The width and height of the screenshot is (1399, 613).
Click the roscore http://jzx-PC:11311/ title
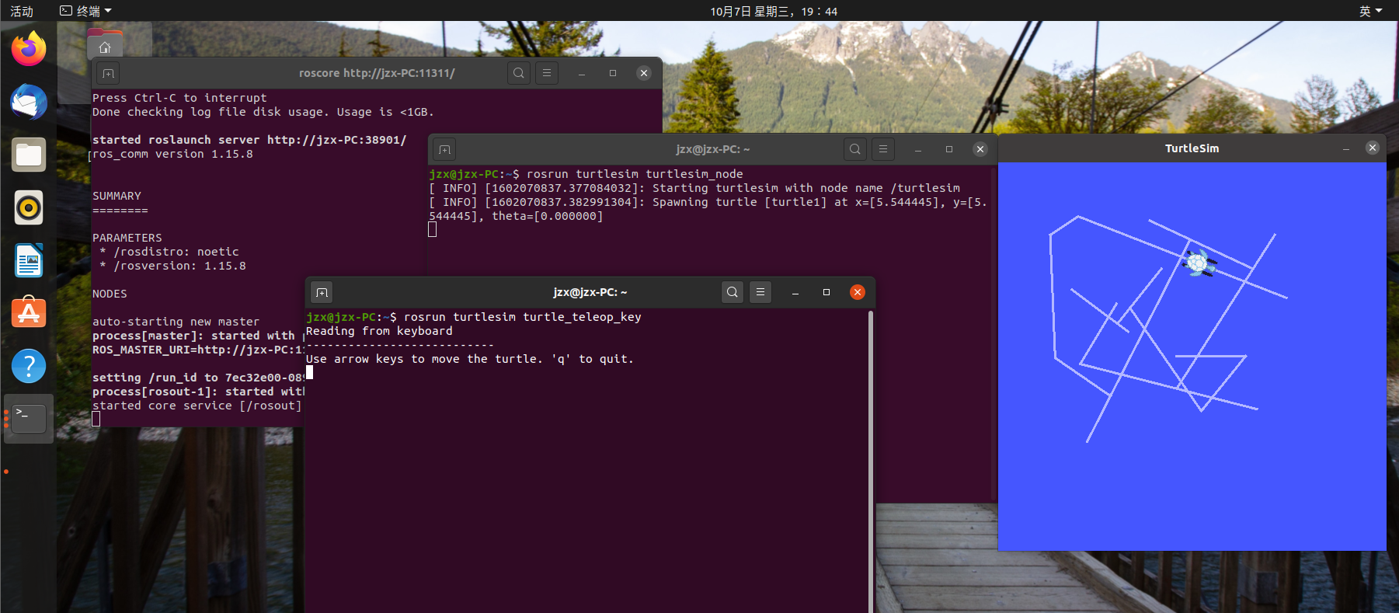coord(377,73)
